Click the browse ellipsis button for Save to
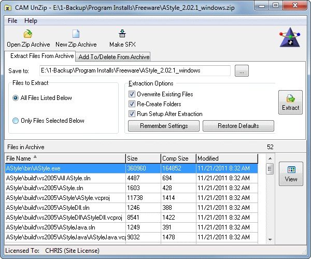The image size is (311, 259). [242, 71]
